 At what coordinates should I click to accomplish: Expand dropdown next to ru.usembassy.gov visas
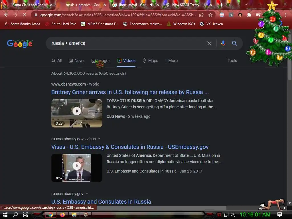(99, 139)
